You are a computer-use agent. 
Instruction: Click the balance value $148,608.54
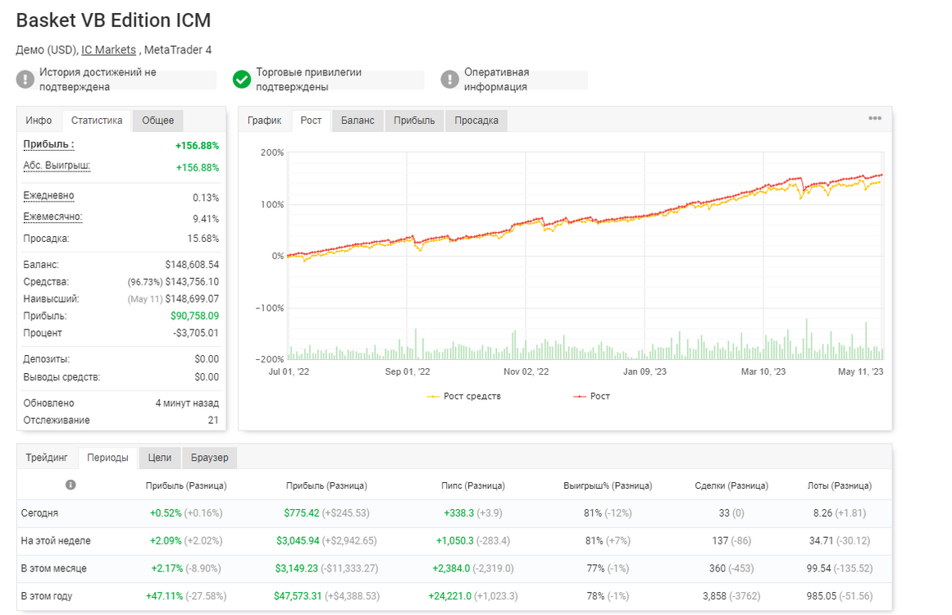(x=192, y=265)
